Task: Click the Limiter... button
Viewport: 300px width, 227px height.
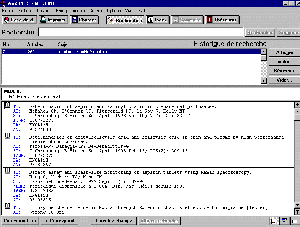Action: pos(284,62)
